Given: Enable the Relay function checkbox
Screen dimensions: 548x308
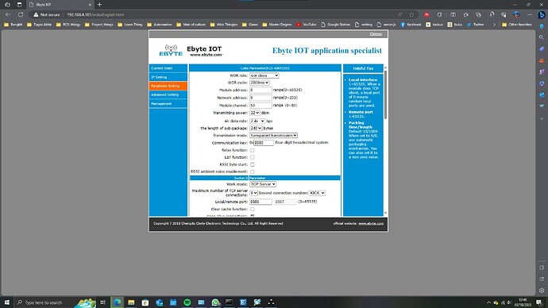Looking at the screenshot, I should [x=253, y=150].
